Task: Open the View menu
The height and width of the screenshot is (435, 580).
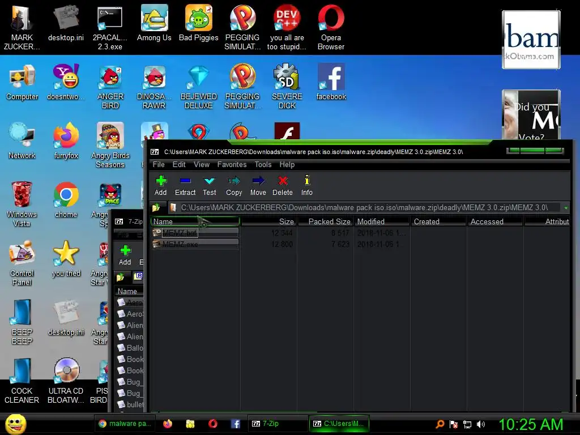Action: [202, 165]
